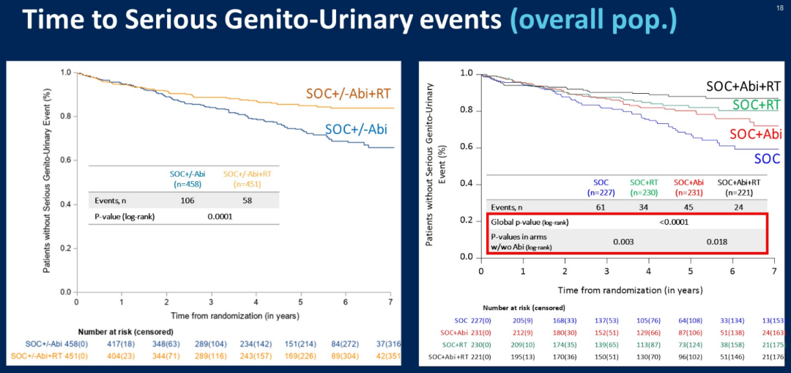Screen dimensions: 791x373
Task: Click the 0.018 p-value in red box
Action: pyautogui.click(x=717, y=240)
